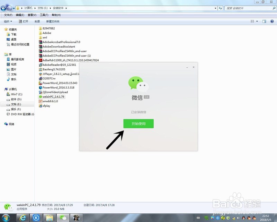Select the 82947882 folder
This screenshot has width=277, height=222.
click(x=47, y=28)
